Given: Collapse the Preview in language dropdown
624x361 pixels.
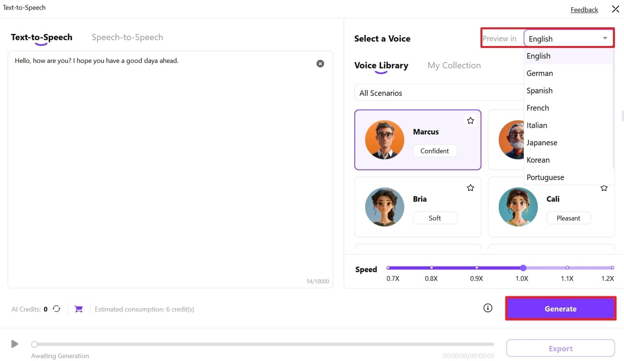Looking at the screenshot, I should 605,38.
